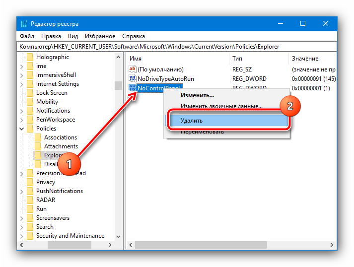Expand the PenWorkspace tree node
The image size is (354, 267).
click(22, 120)
